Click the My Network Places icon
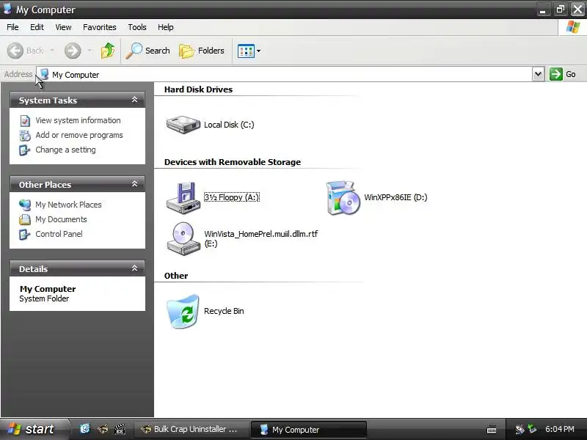This screenshot has height=440, width=587. 25,205
